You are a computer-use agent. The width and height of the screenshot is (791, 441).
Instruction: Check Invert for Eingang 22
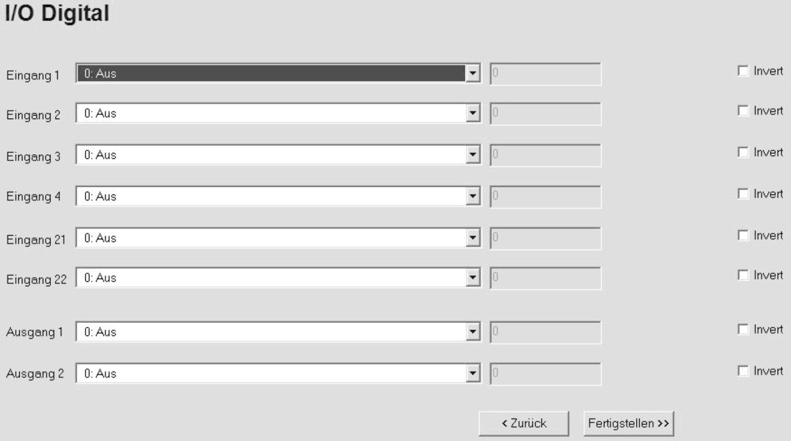click(x=743, y=275)
